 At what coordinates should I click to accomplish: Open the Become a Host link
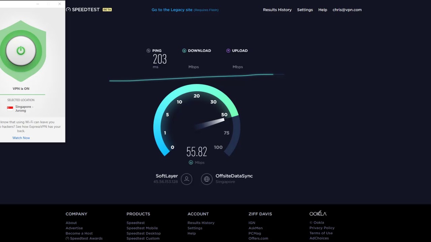(x=79, y=233)
